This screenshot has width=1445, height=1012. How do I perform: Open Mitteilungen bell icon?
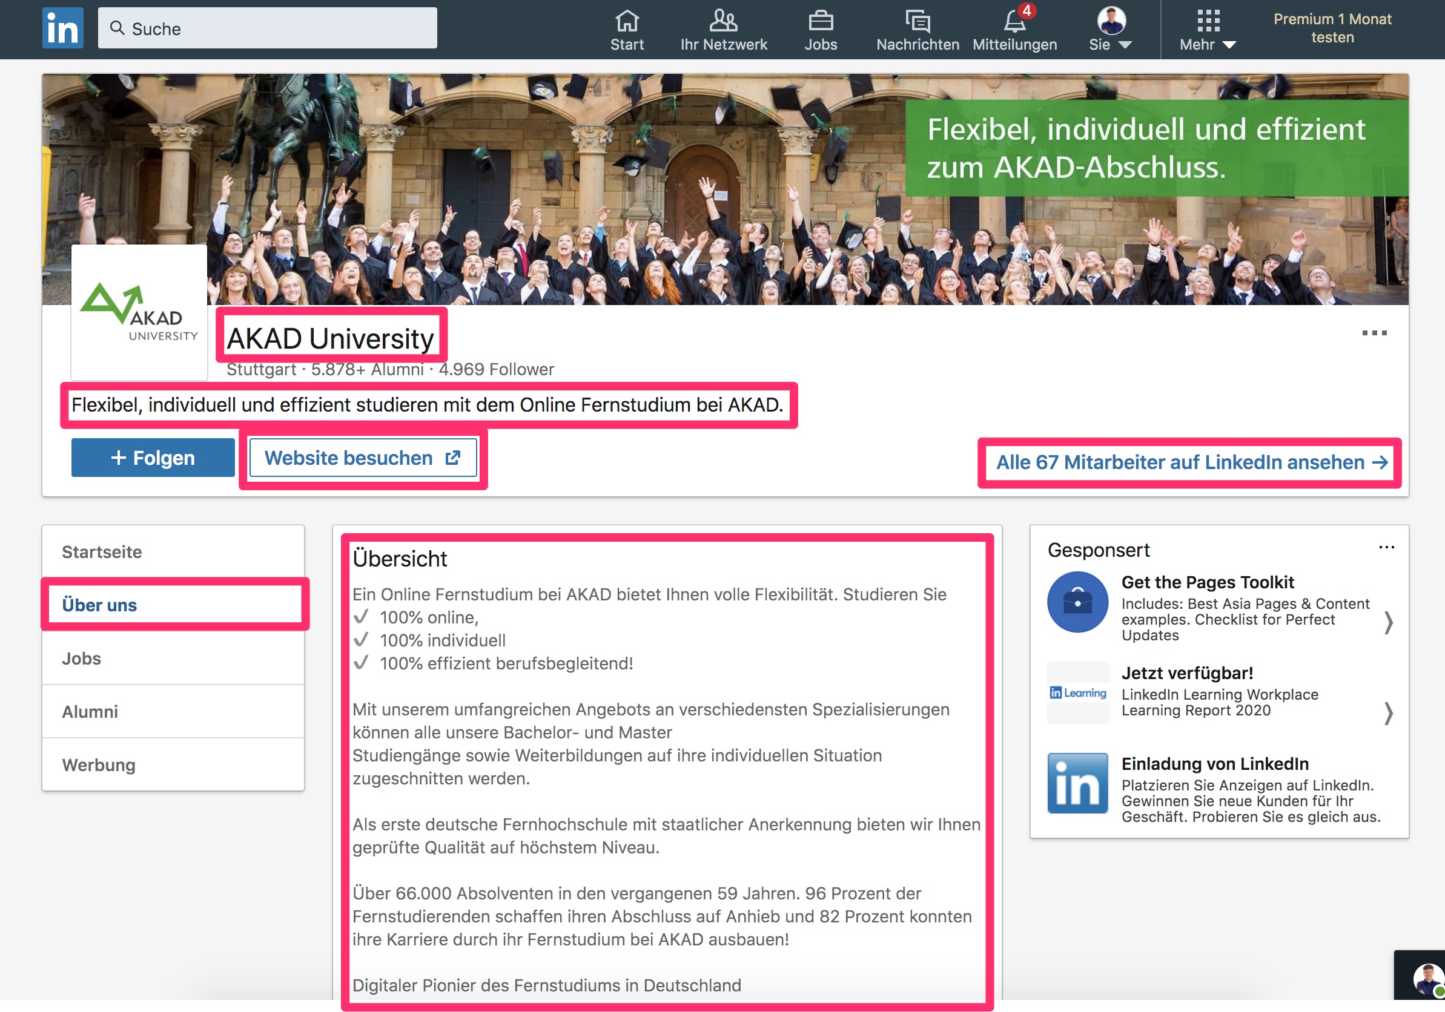point(1014,21)
